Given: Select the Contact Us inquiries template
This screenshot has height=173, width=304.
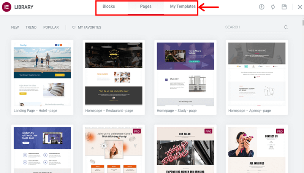Looking at the screenshot, I should (257, 150).
